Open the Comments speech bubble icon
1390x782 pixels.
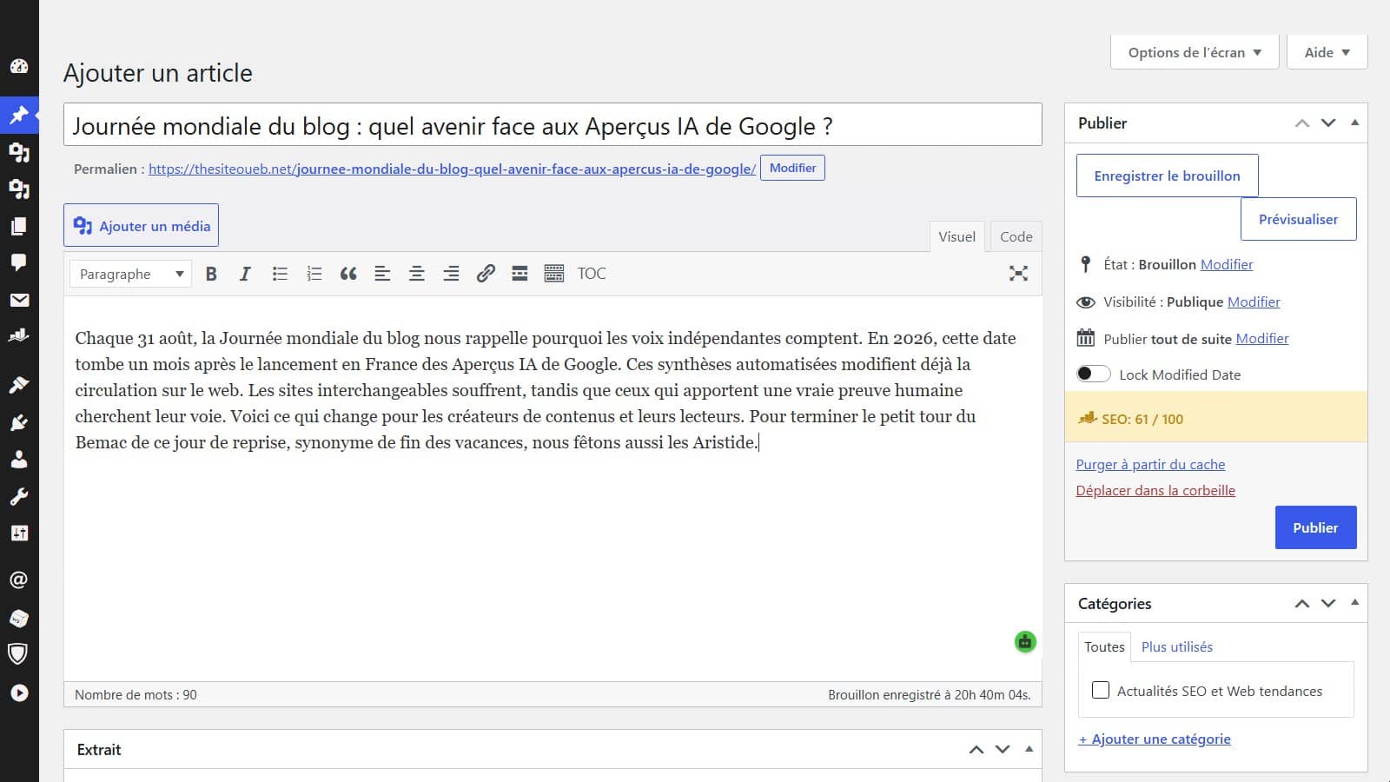pos(19,262)
